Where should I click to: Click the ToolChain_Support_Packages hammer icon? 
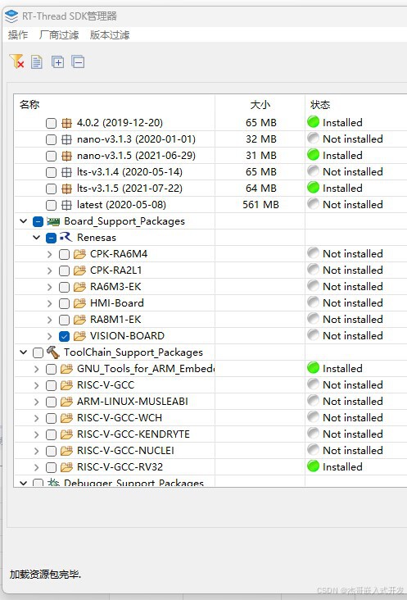tap(53, 352)
